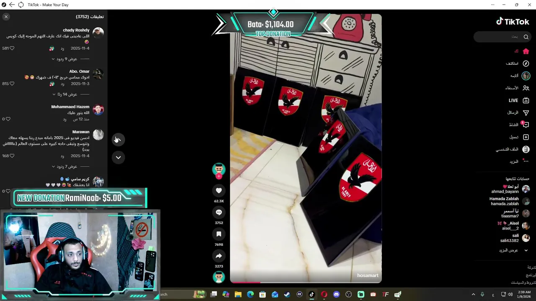
Task: Launch Microsoft Edge from the taskbar
Action: (250, 294)
